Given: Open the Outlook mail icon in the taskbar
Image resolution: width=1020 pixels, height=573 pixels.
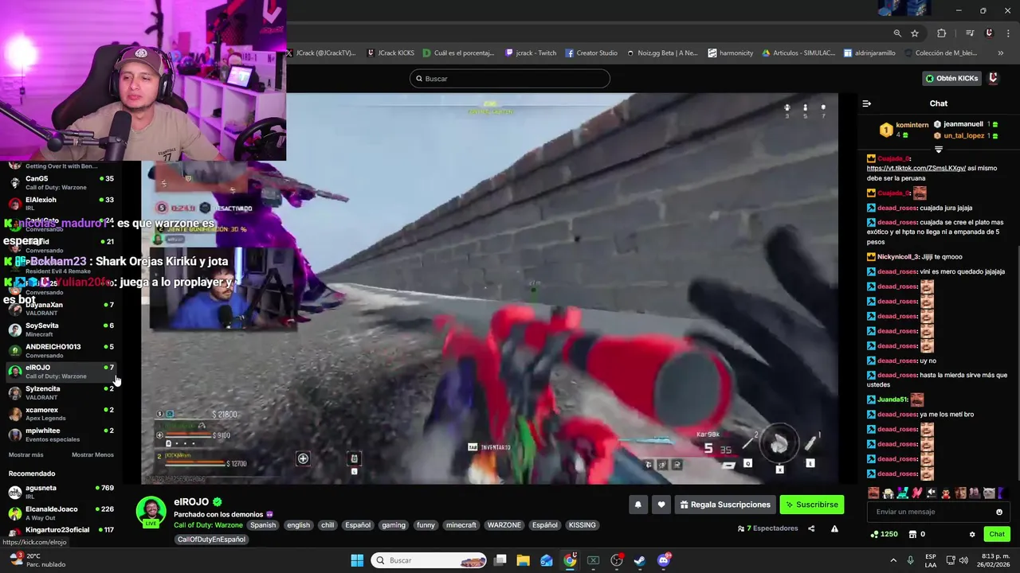Looking at the screenshot, I should click(547, 560).
